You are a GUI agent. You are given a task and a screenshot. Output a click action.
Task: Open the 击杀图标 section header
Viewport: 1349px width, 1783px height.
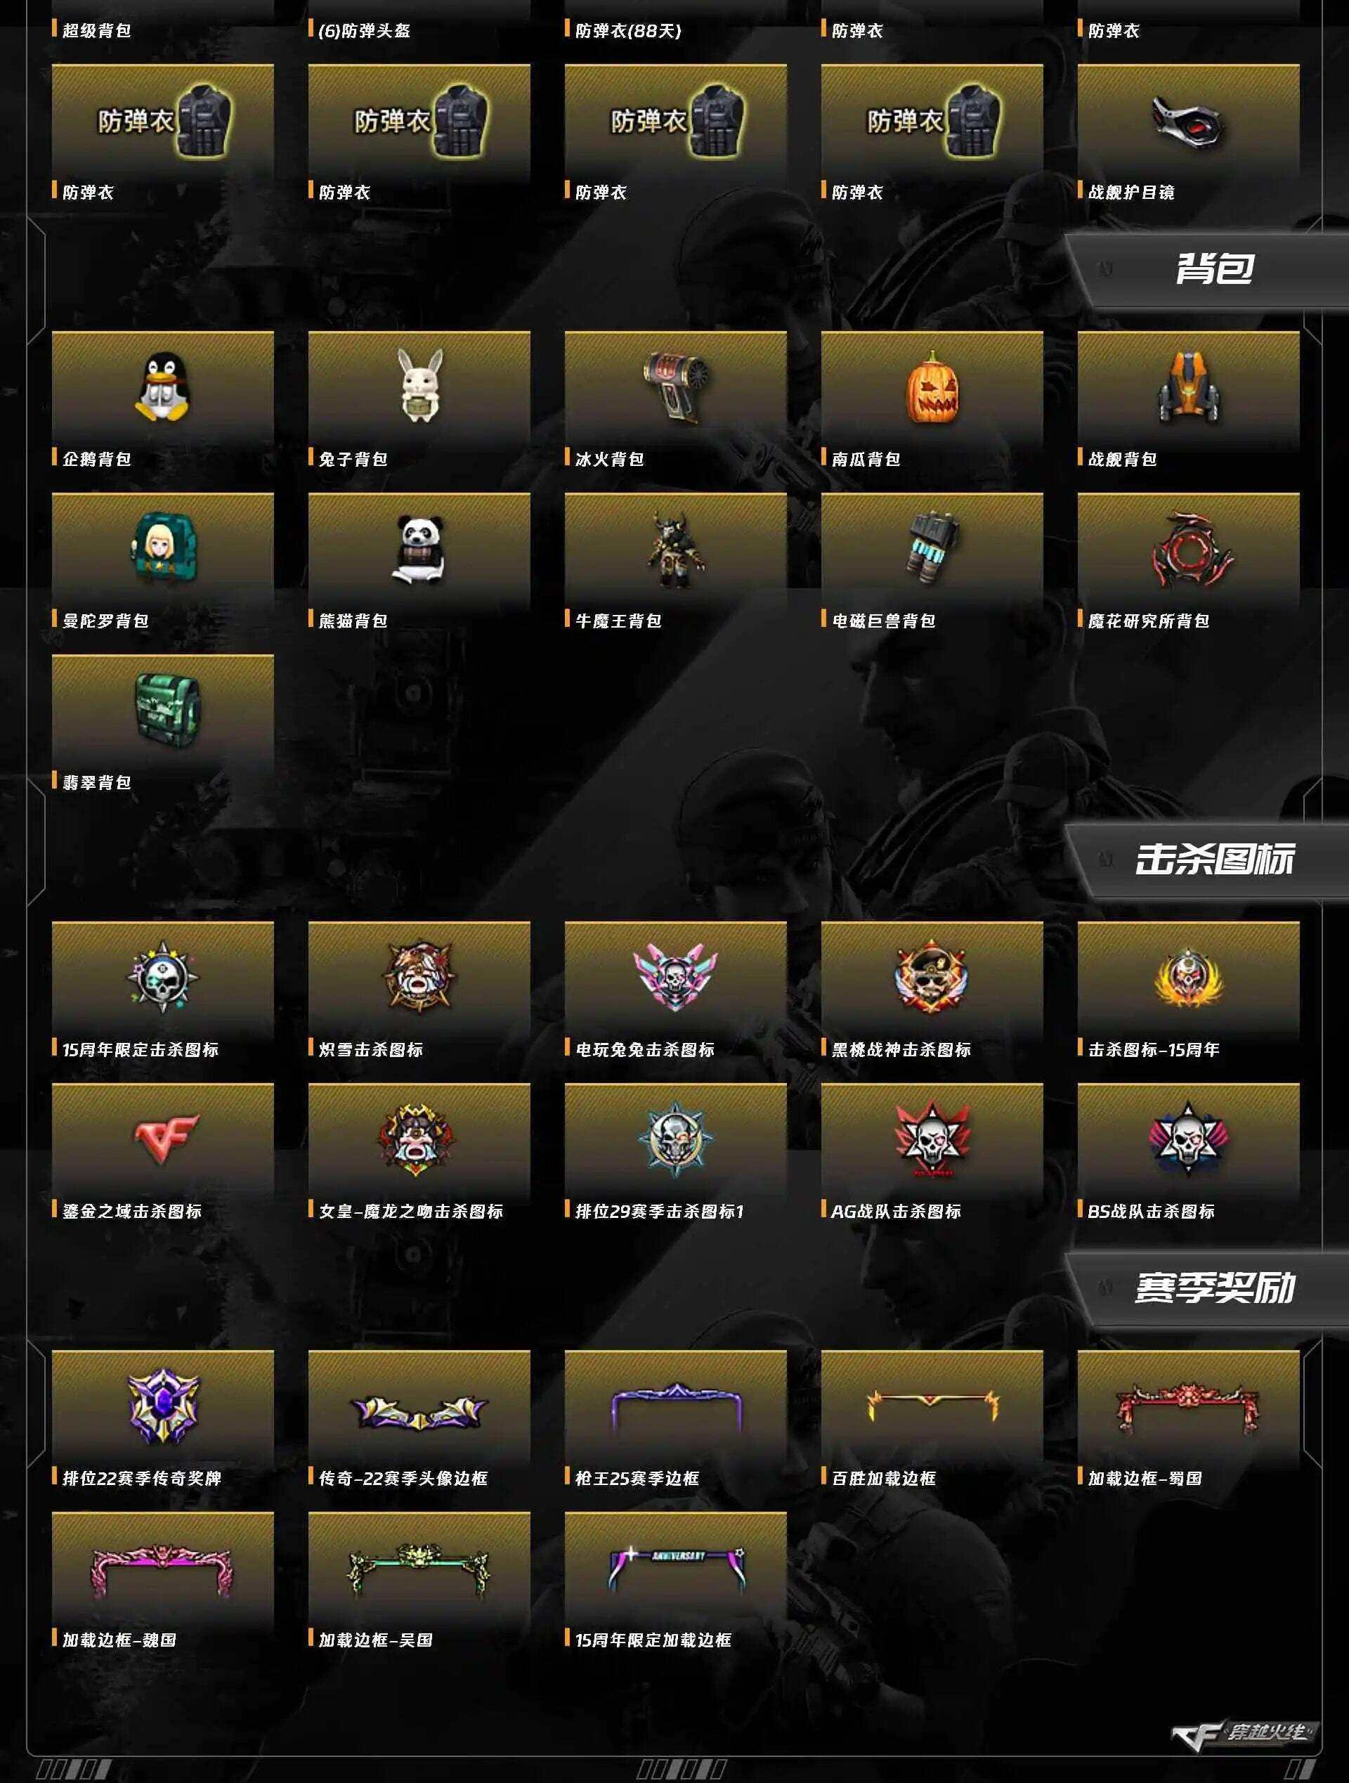1213,860
